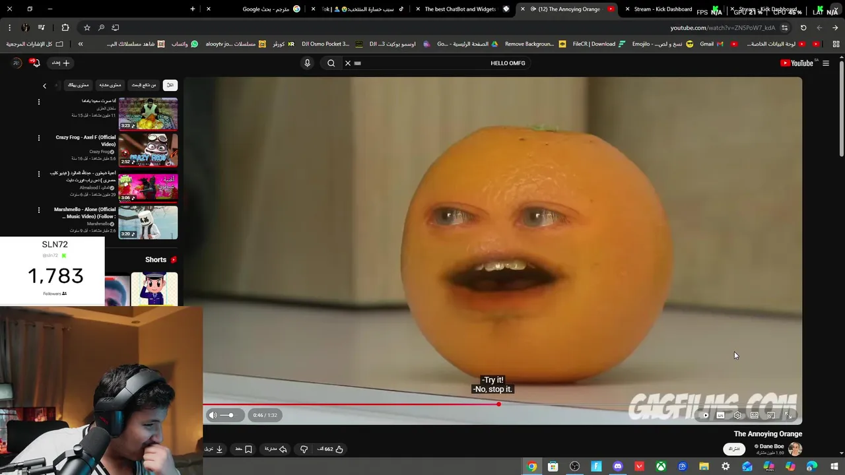
Task: Open the police character Shorts thumbnail
Action: tap(154, 289)
